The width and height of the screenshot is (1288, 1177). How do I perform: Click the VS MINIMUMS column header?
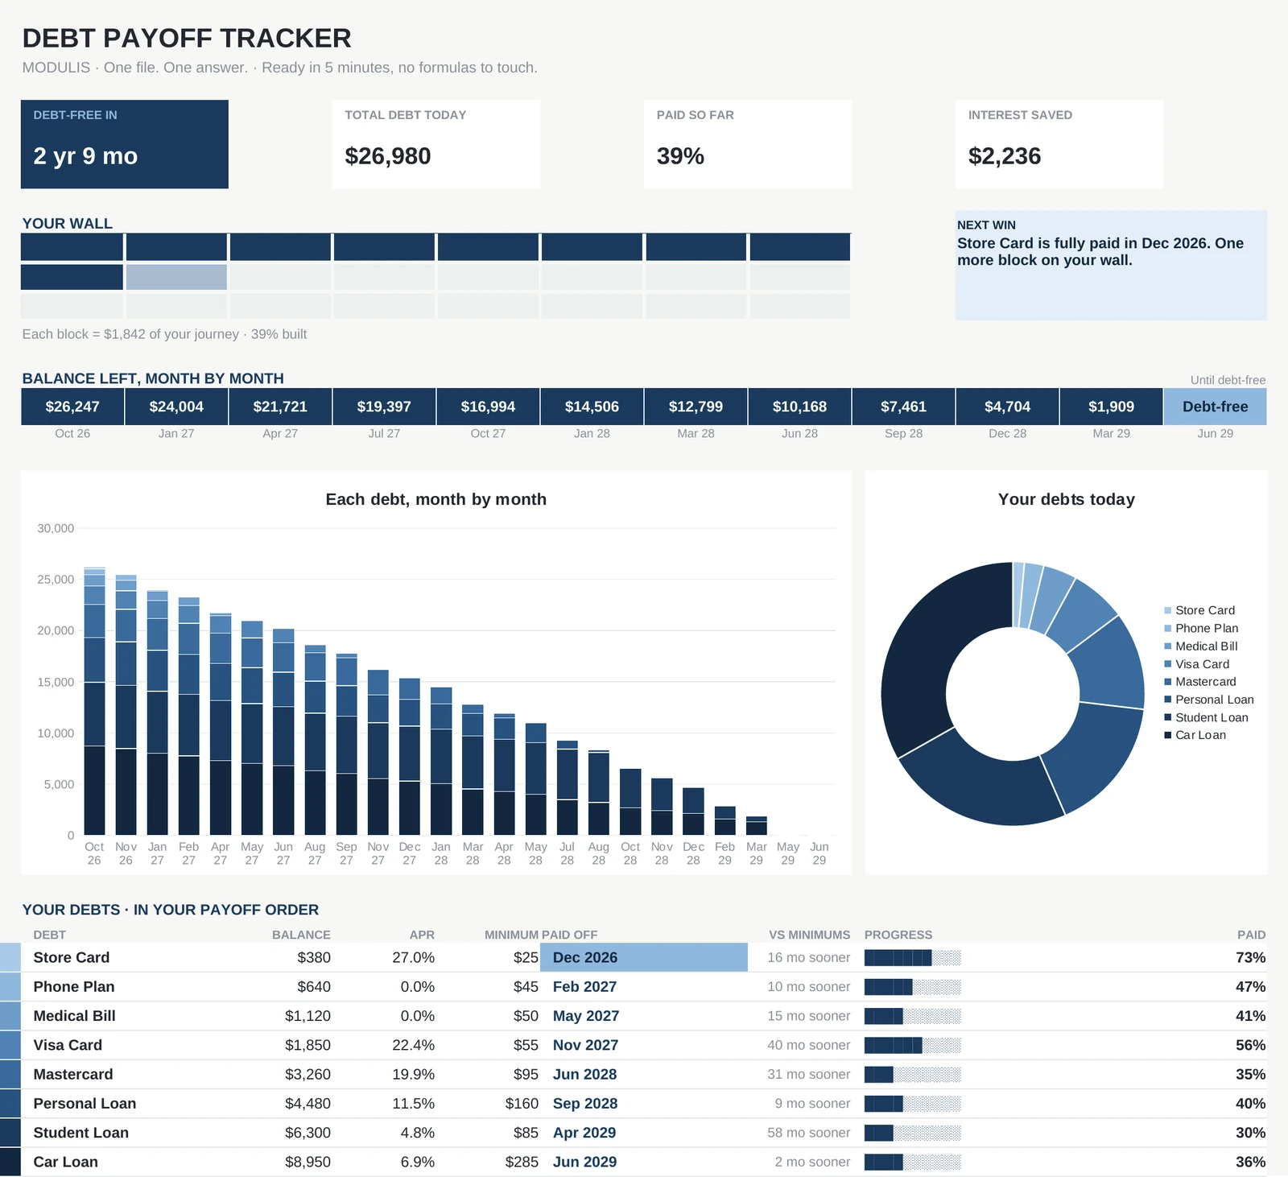pos(810,935)
